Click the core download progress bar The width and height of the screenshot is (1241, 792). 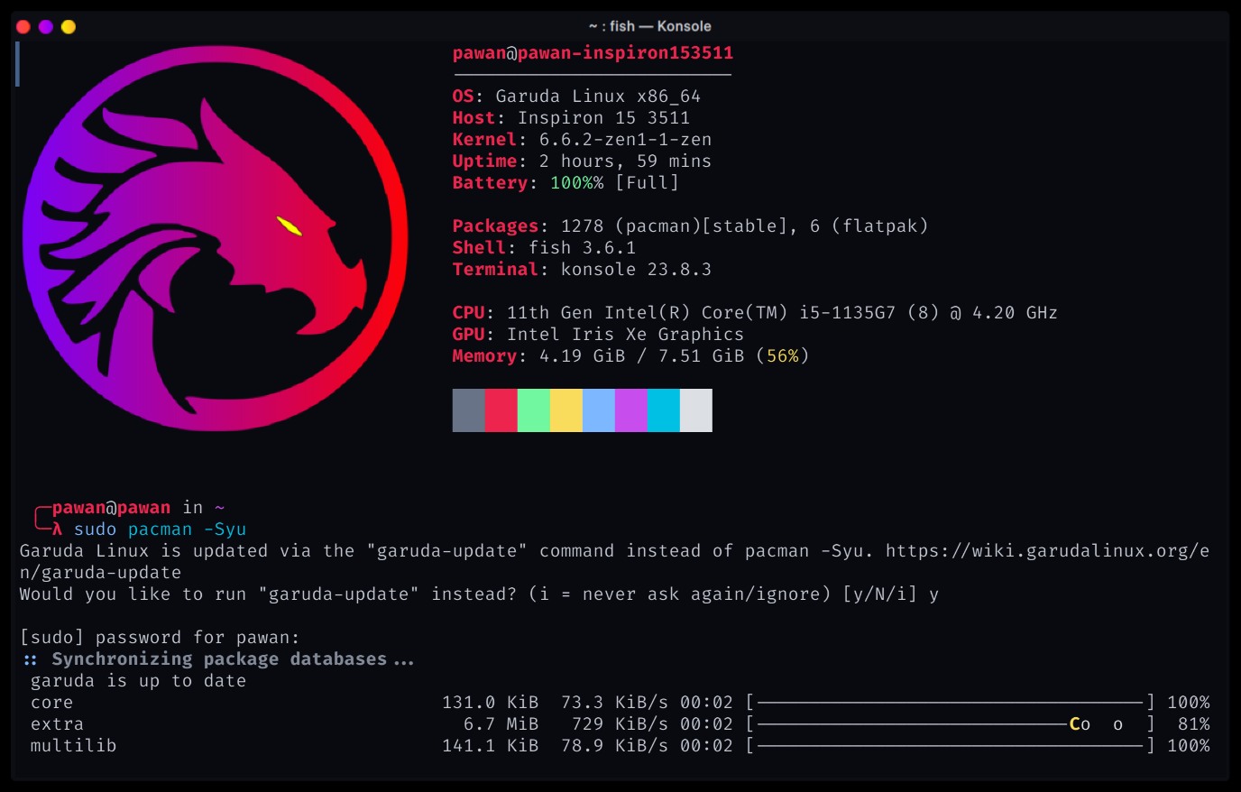click(x=951, y=703)
